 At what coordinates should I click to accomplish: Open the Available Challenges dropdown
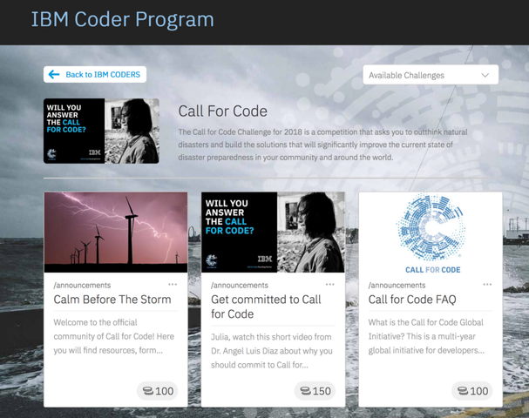tap(431, 75)
